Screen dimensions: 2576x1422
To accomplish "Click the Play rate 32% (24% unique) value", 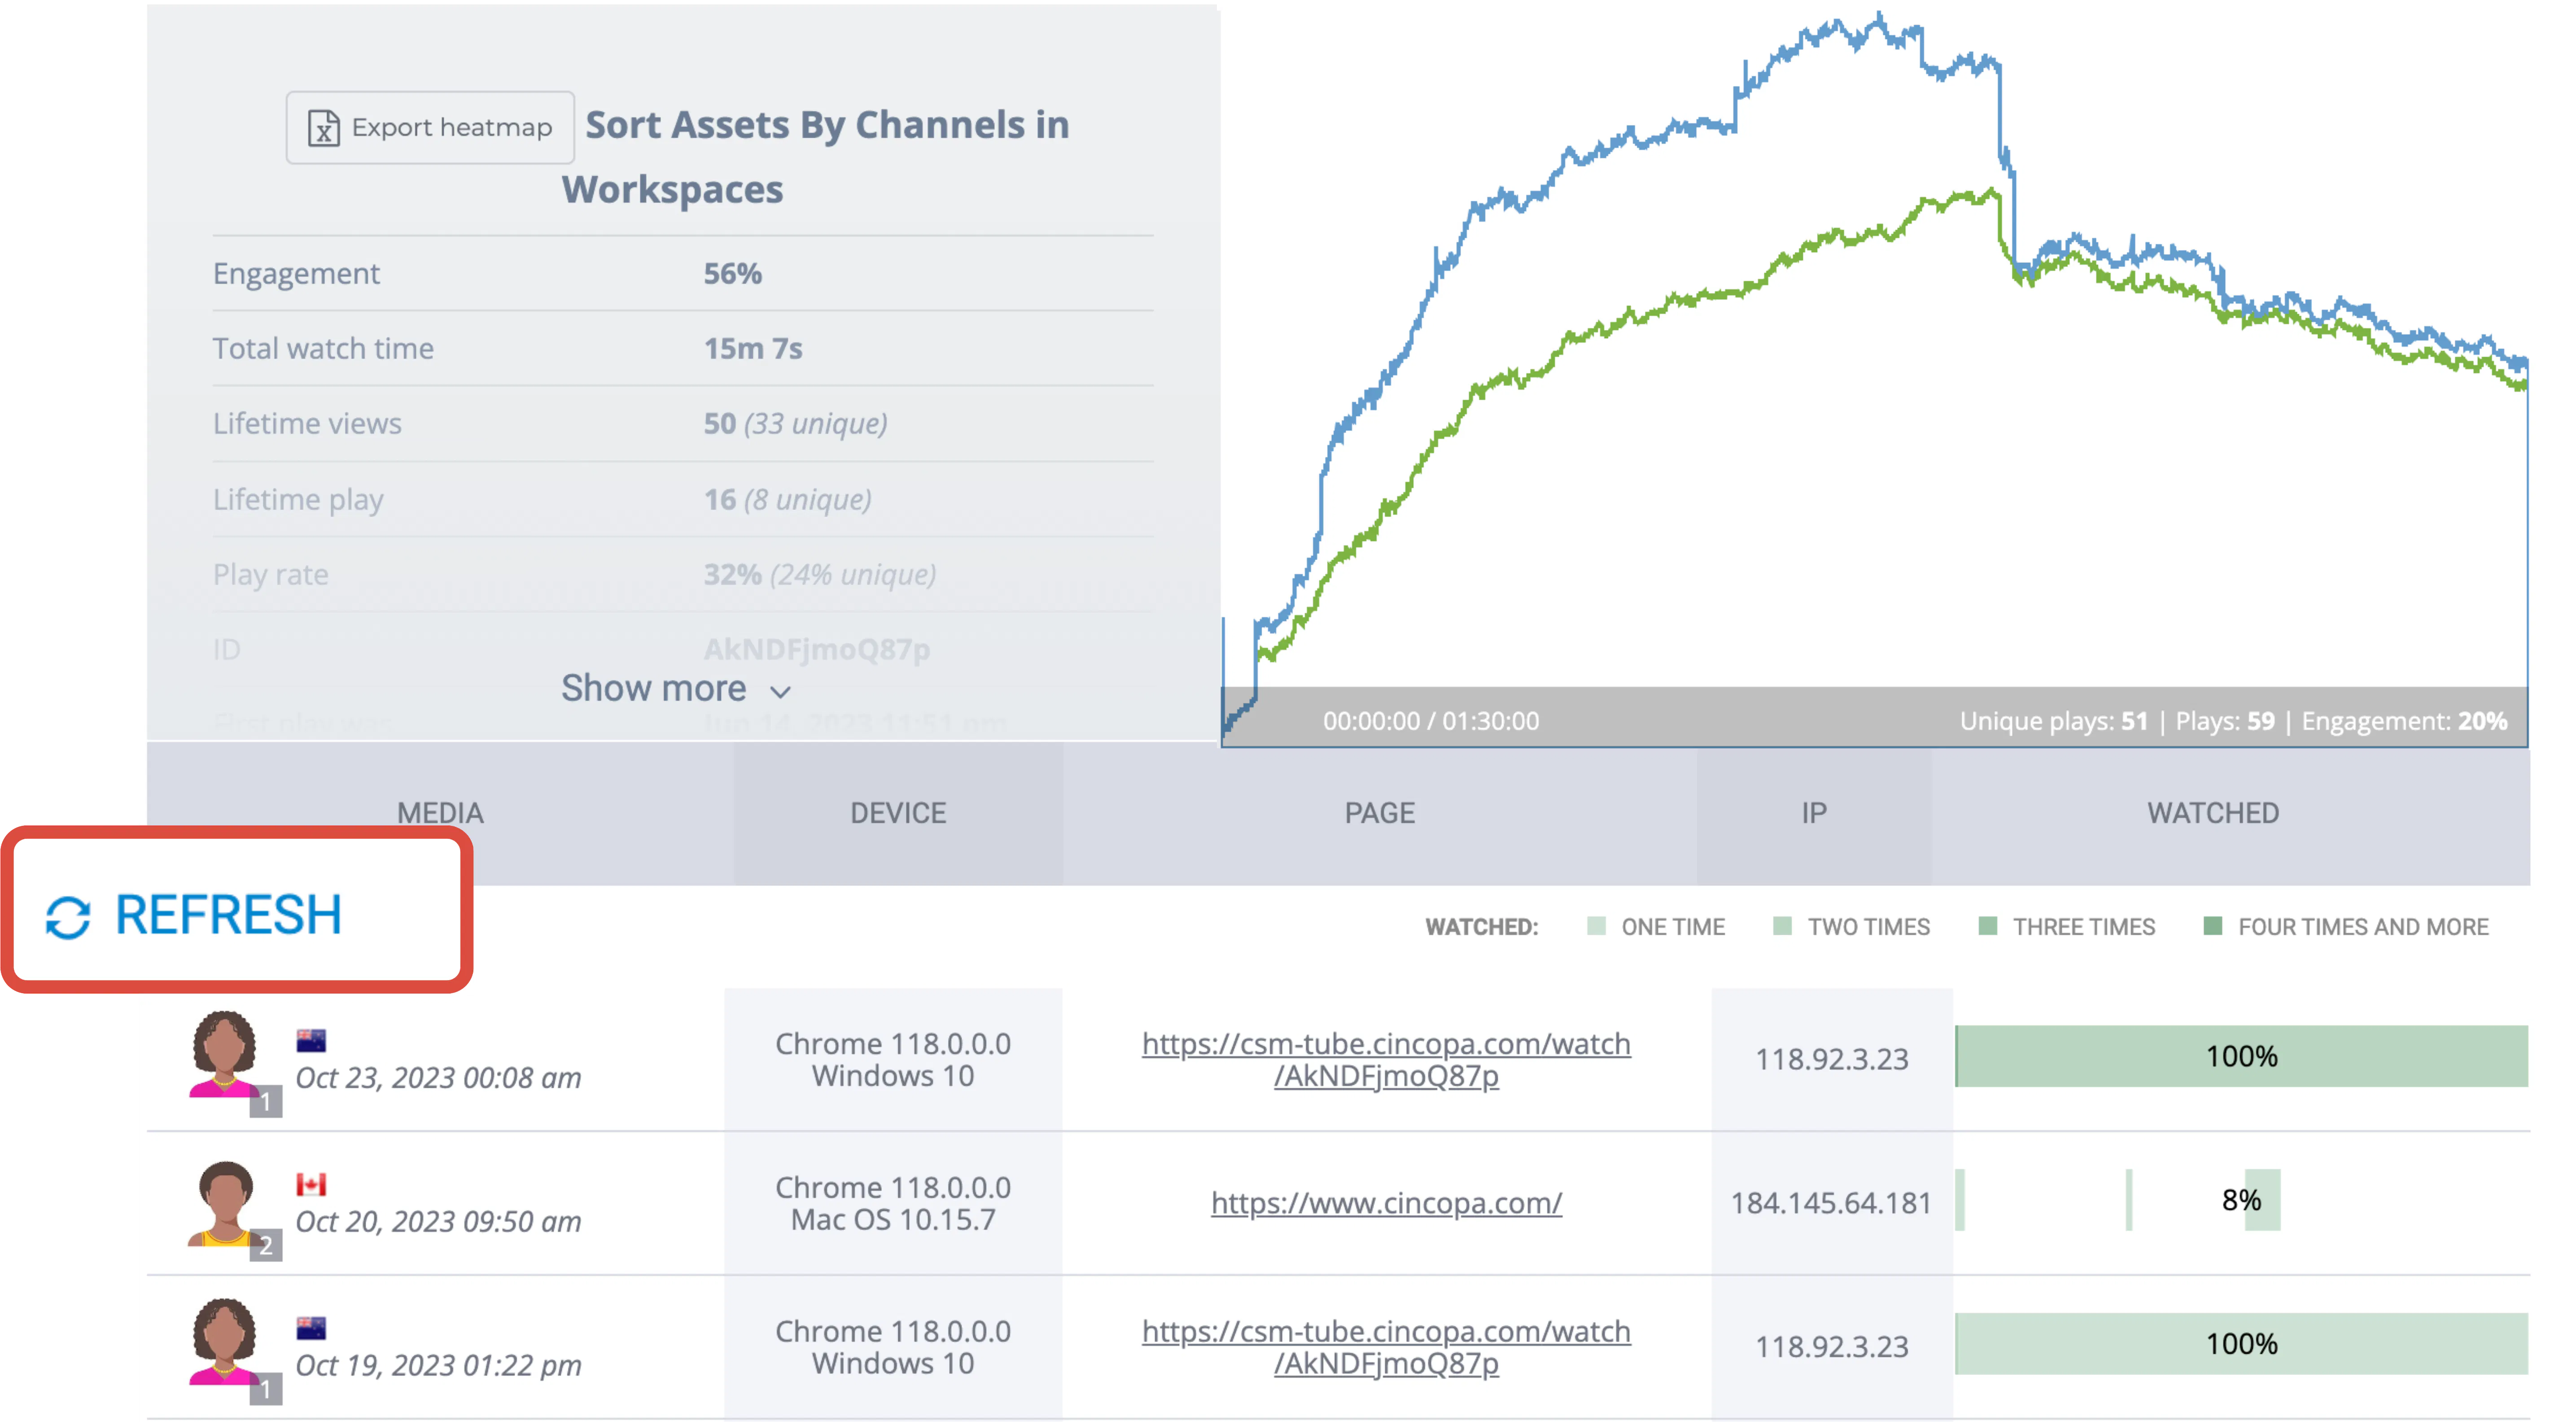I will click(x=819, y=574).
